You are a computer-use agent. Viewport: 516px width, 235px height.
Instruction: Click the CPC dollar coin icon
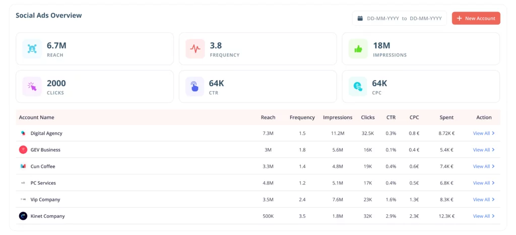(358, 86)
